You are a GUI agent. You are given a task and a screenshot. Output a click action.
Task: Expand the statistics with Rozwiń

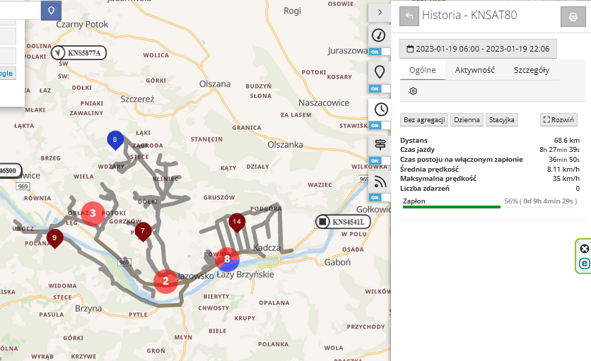[558, 120]
